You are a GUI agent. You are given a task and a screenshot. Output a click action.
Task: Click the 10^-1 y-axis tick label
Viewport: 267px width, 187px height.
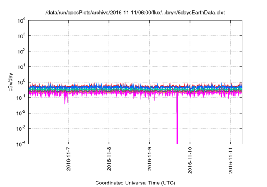tap(21, 98)
